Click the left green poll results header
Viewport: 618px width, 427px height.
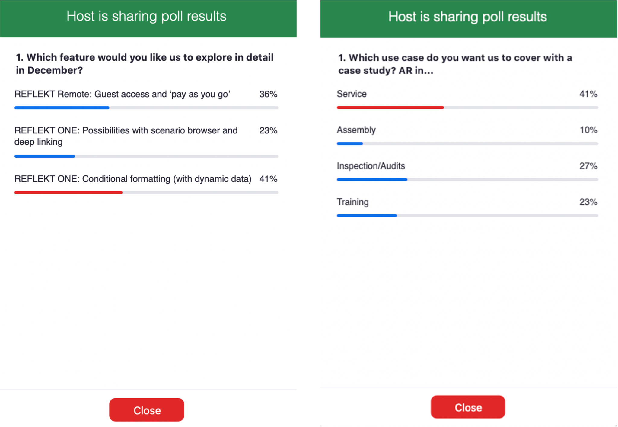(x=148, y=19)
